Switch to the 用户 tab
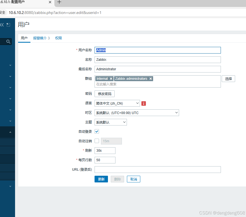 point(24,38)
